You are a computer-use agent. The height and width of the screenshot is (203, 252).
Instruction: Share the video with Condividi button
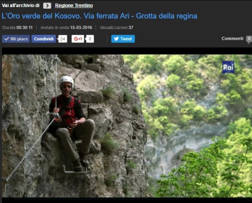coord(44,39)
